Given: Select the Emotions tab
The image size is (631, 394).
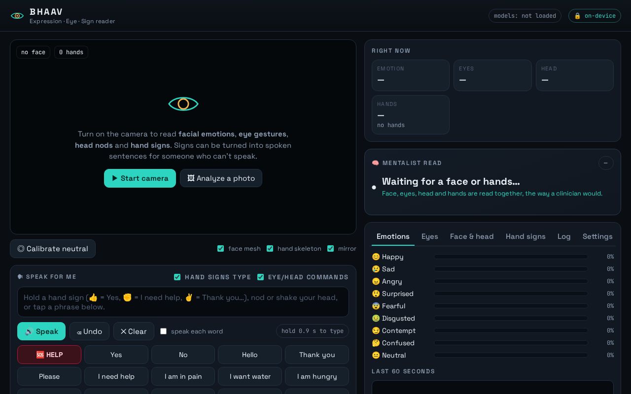Looking at the screenshot, I should click(x=393, y=236).
